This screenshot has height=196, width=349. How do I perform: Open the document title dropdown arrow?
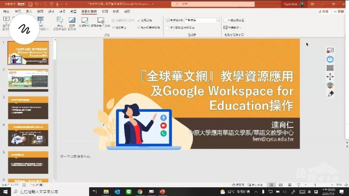tap(153, 4)
